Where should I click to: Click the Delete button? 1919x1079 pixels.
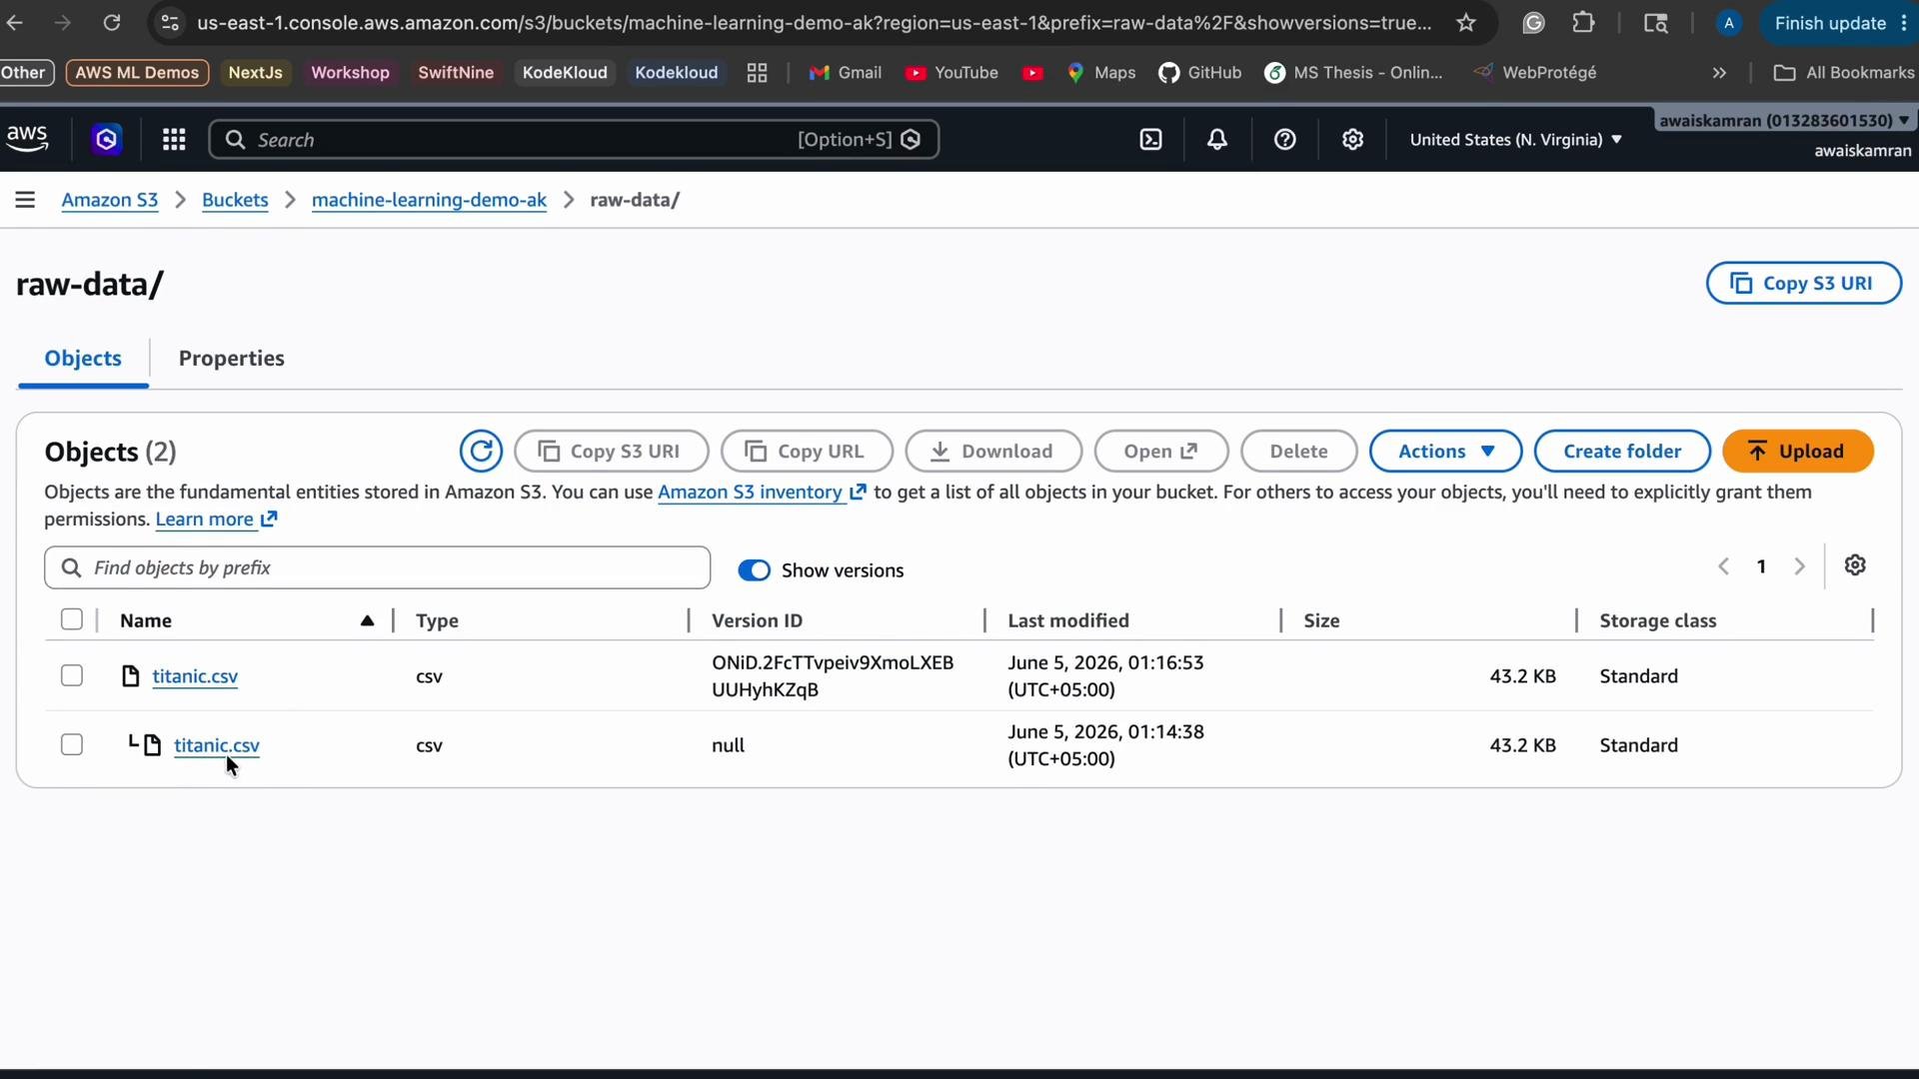point(1299,452)
